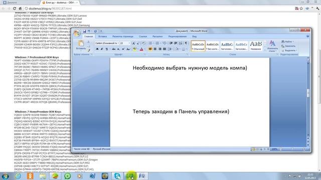Center the paragraph text
This screenshot has height=180, width=321.
(x=155, y=49)
